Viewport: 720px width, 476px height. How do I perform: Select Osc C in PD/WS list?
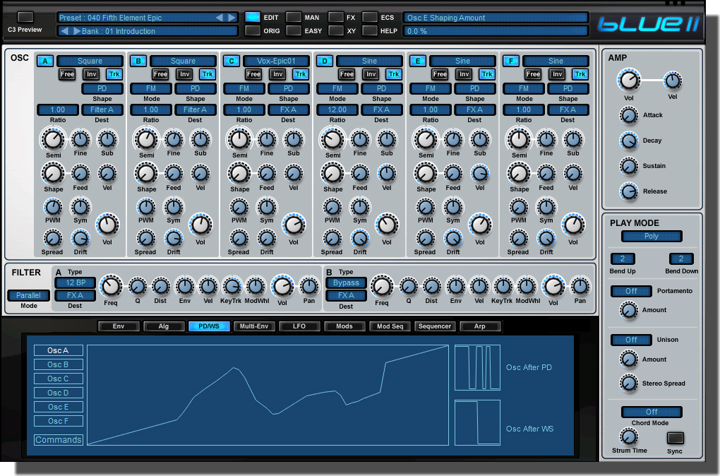coord(59,379)
